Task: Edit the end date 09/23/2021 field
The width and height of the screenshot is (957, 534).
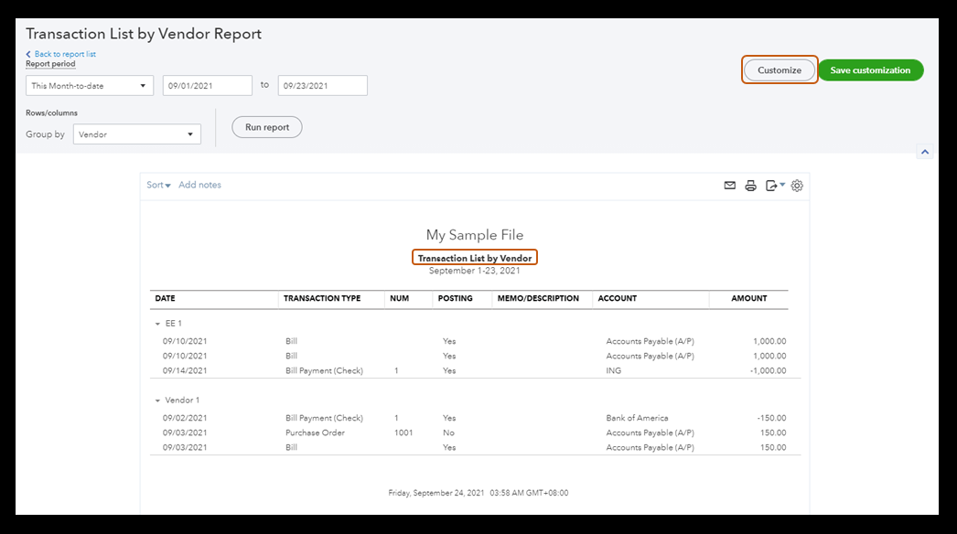Action: click(x=322, y=86)
